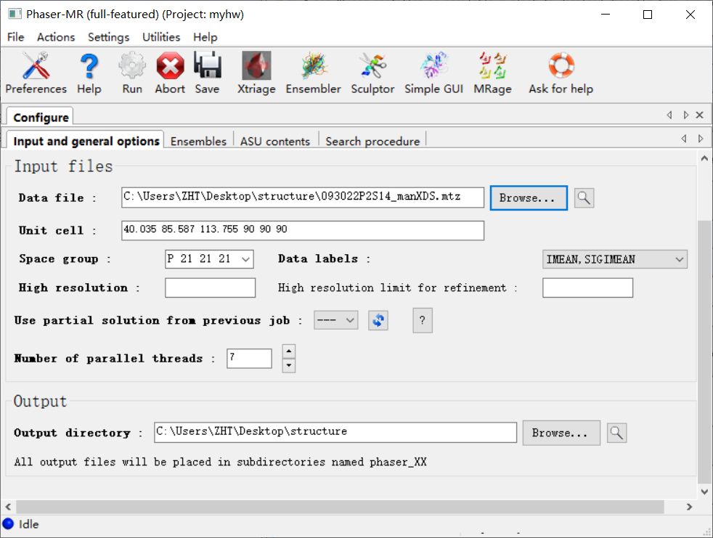The width and height of the screenshot is (713, 538).
Task: Switch to the Search procedure tab
Action: 372,142
